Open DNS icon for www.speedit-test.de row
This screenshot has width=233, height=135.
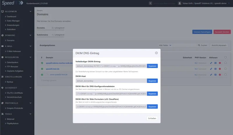point(216,75)
